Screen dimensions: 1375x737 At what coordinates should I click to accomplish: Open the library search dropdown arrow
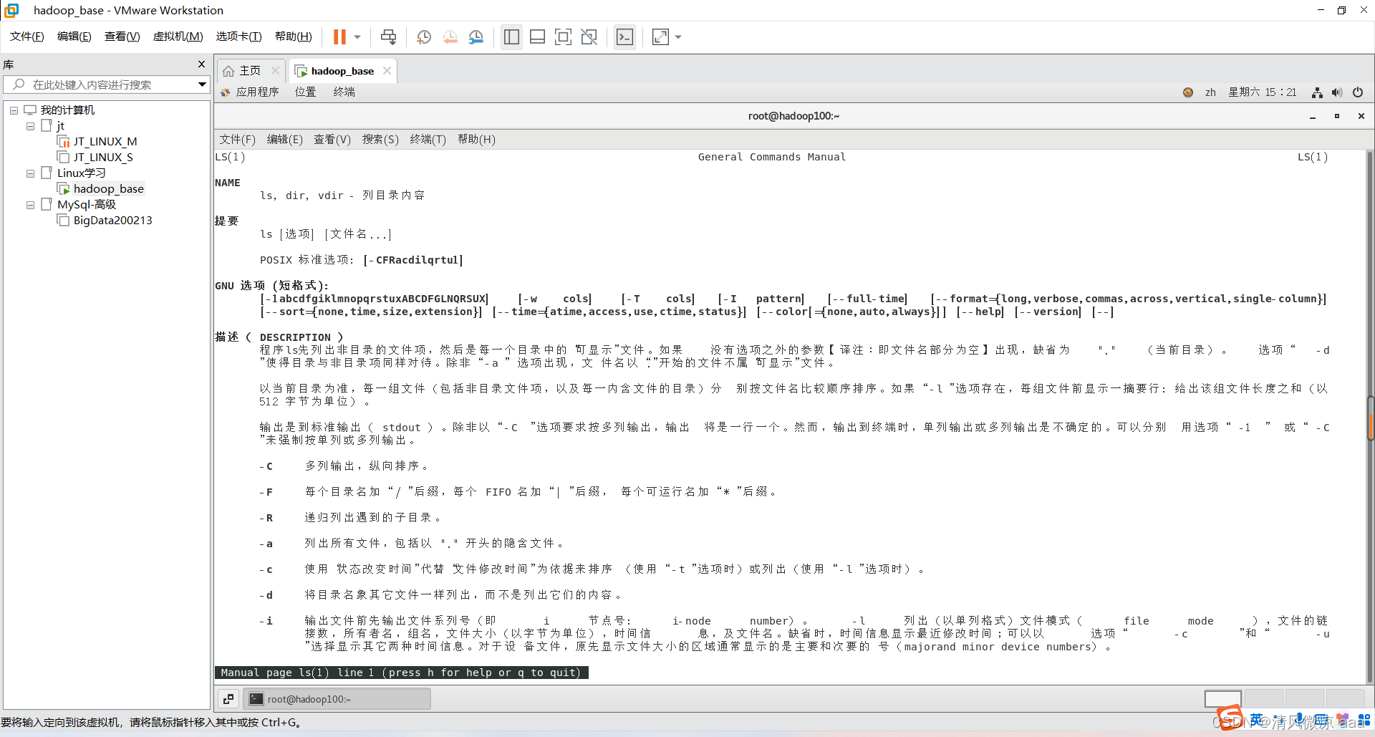[x=202, y=85]
